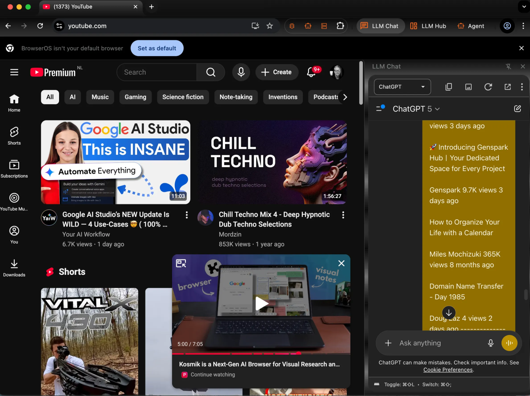Open the ChatGPT provider dropdown
Image resolution: width=530 pixels, height=396 pixels.
pyautogui.click(x=402, y=87)
